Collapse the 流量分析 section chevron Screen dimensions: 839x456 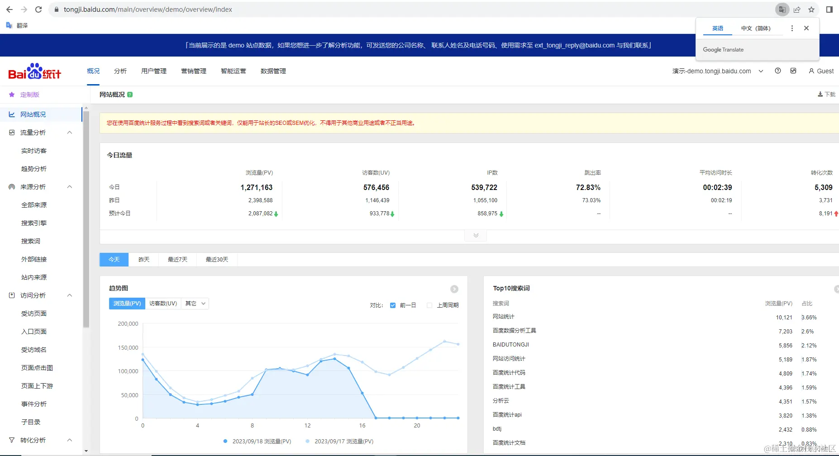70,133
